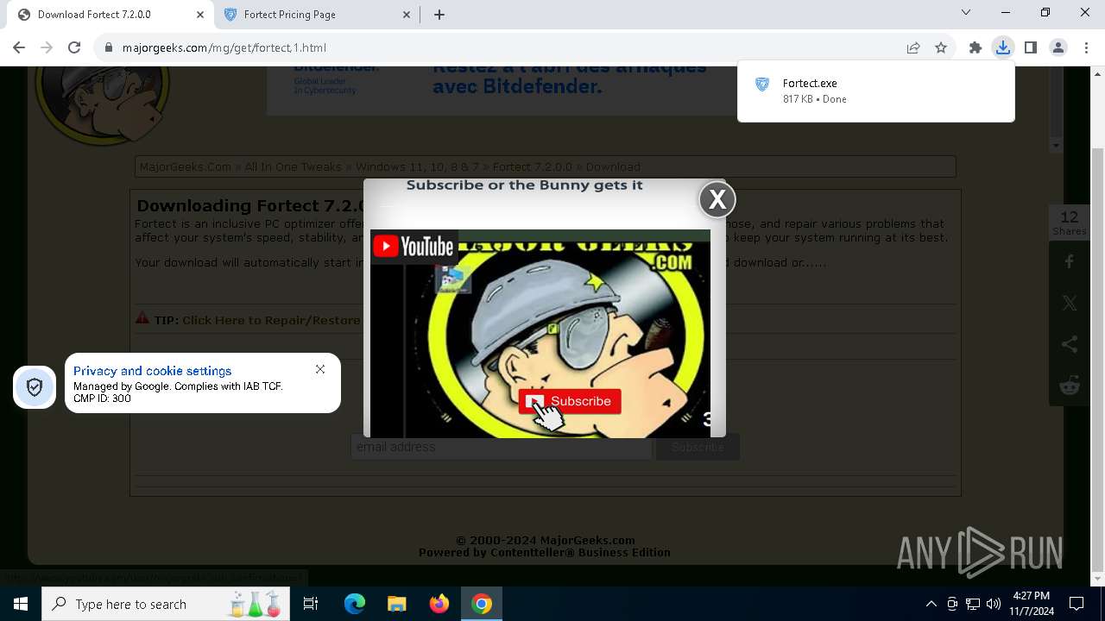Open the network icon in system tray

pos(973,604)
